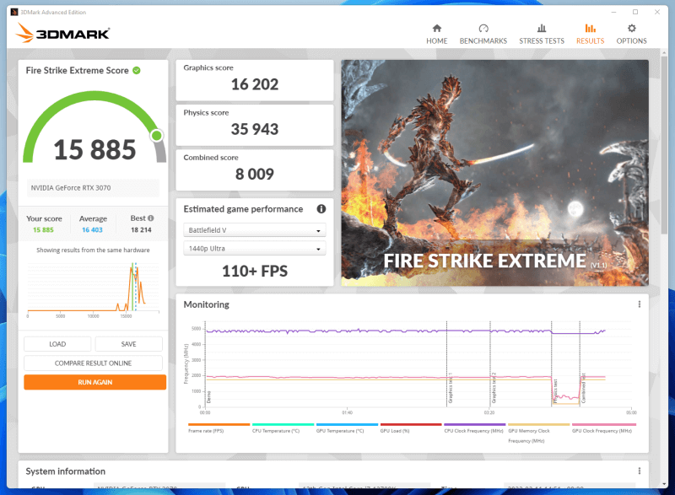Click the 3DMark logo

click(x=62, y=33)
